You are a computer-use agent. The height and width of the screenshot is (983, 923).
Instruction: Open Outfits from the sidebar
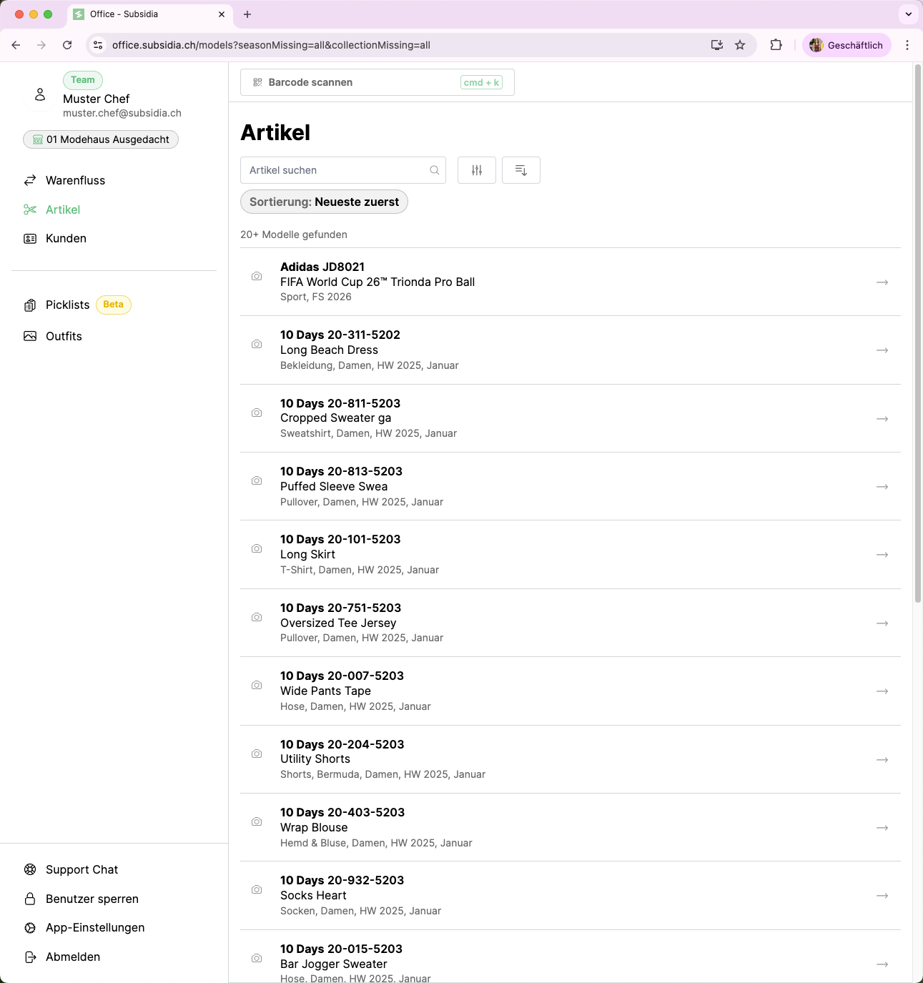coord(64,336)
